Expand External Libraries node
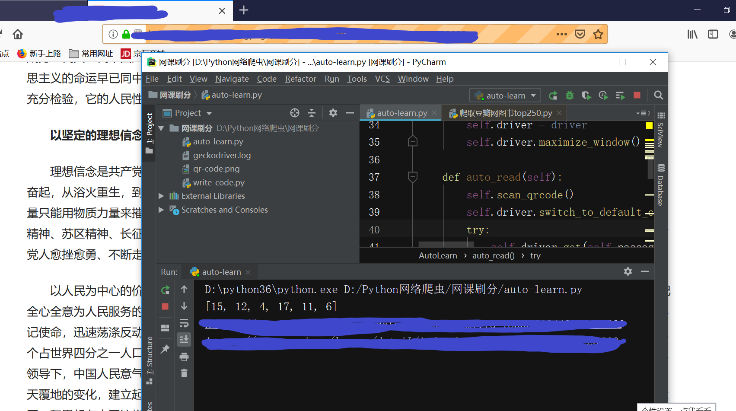736x411 pixels. pyautogui.click(x=161, y=196)
